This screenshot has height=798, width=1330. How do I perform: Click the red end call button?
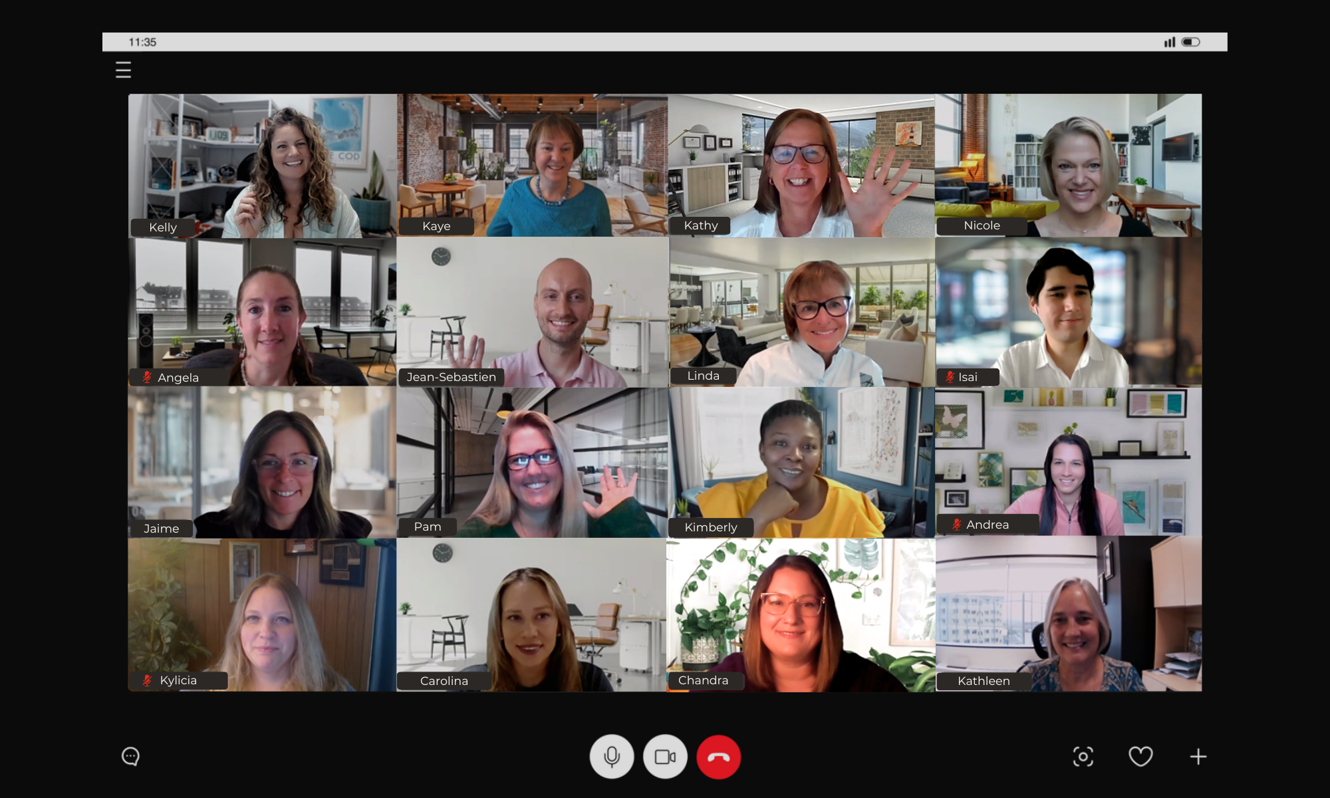718,756
